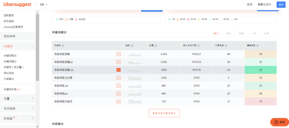
Task: Open arrow icon for 無線滑鼠推薦 keyword
Action: [119, 54]
